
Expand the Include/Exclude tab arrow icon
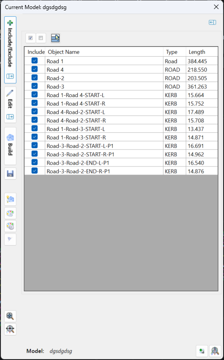(10, 76)
